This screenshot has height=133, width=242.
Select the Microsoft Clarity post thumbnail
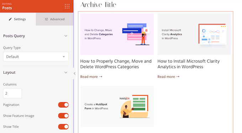pyautogui.click(x=194, y=34)
